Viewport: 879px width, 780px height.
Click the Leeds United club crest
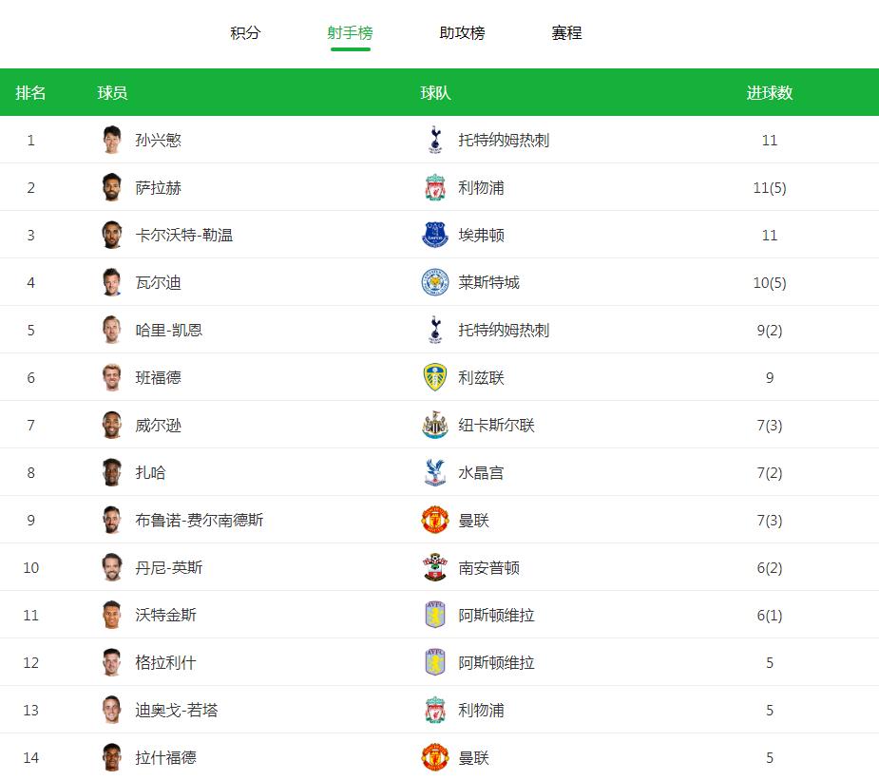tap(435, 377)
